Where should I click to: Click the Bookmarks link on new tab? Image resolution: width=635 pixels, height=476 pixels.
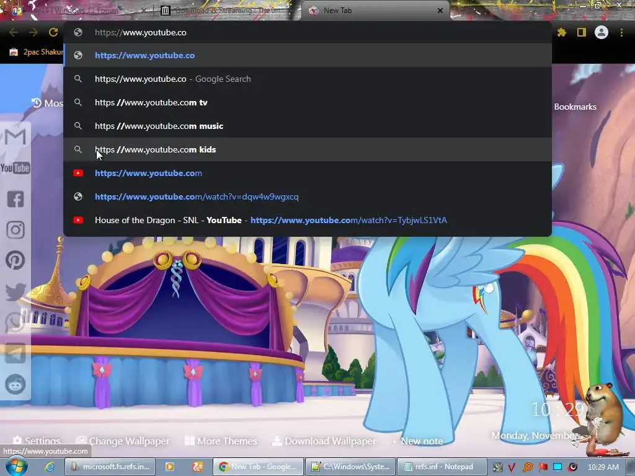(575, 107)
